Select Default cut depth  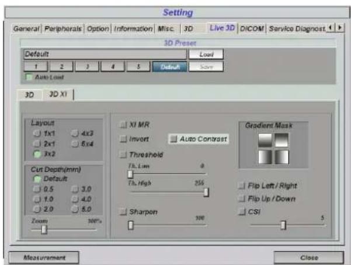37,179
